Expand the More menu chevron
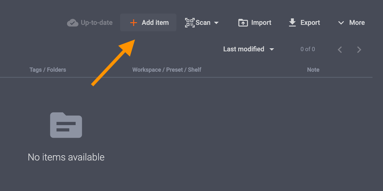Image resolution: width=383 pixels, height=191 pixels. [341, 23]
